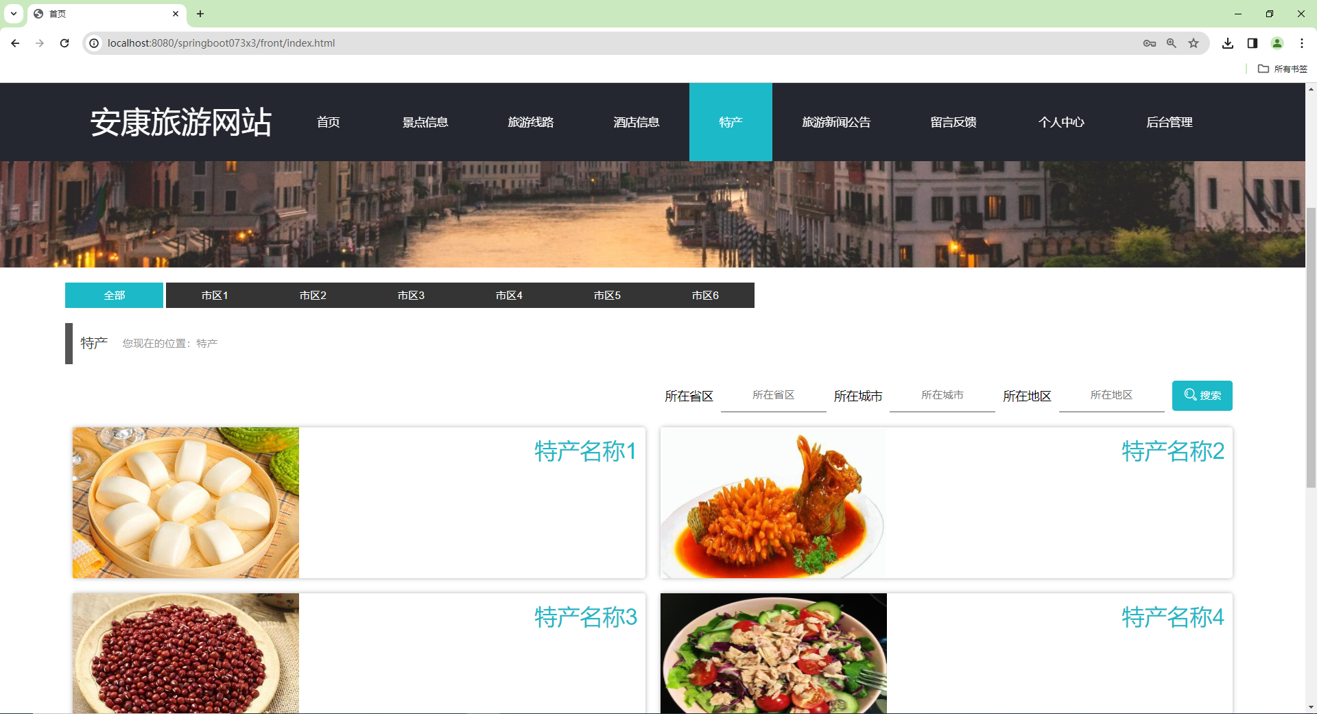The width and height of the screenshot is (1317, 714).
Task: Click the 您现在的位置:特产 breadcrumb text
Action: 170,343
